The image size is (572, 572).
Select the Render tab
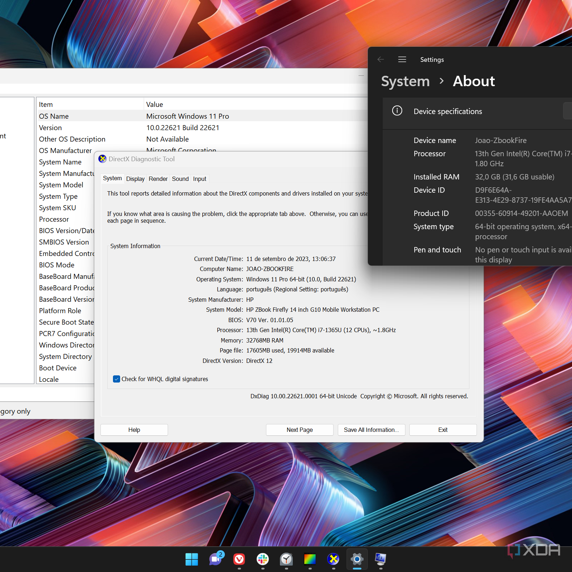(x=158, y=179)
